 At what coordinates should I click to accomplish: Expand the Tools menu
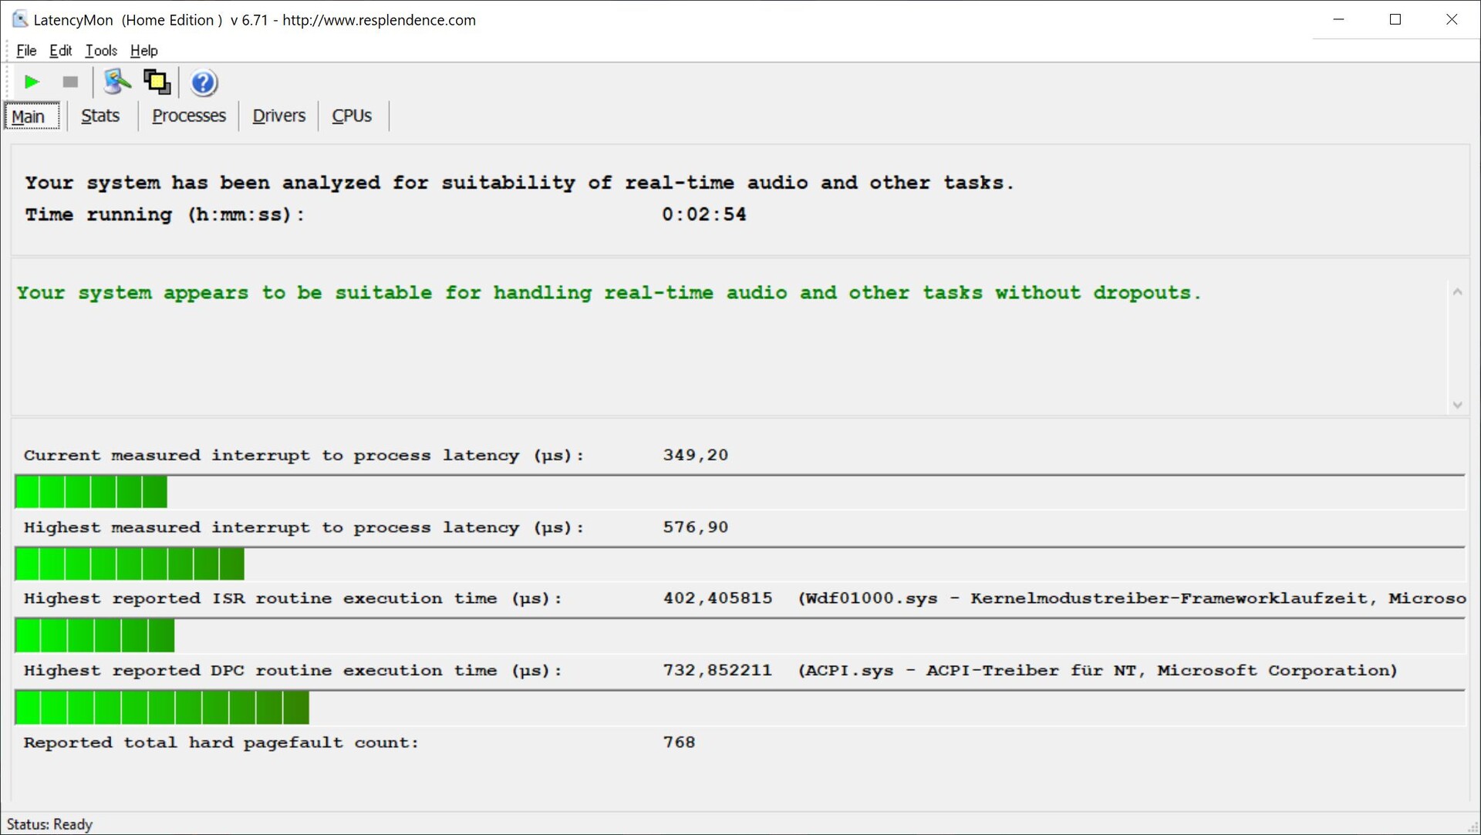101,51
